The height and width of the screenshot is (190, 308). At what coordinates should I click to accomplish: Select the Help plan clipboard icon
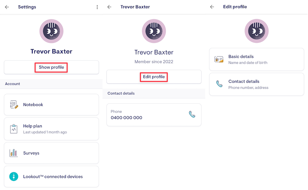14,129
